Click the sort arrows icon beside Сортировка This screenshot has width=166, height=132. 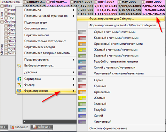click(x=19, y=79)
